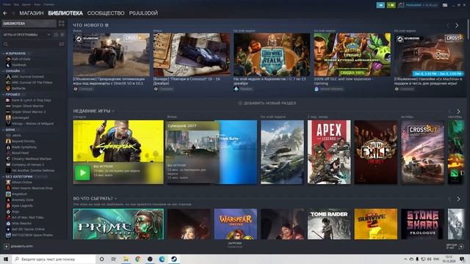470x264 pixels.
Task: Open the ЗАГРУЗКИ downloads link
Action: coord(235,244)
